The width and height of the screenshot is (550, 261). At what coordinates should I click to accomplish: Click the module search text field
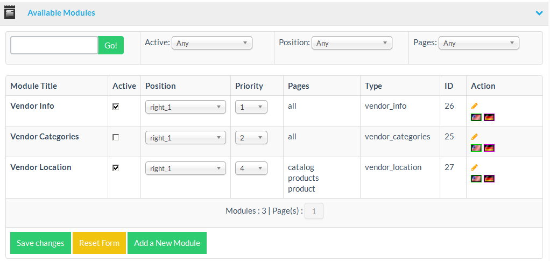54,45
